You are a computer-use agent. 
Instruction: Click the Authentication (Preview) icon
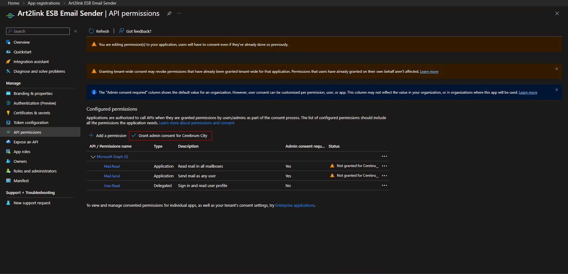point(8,103)
